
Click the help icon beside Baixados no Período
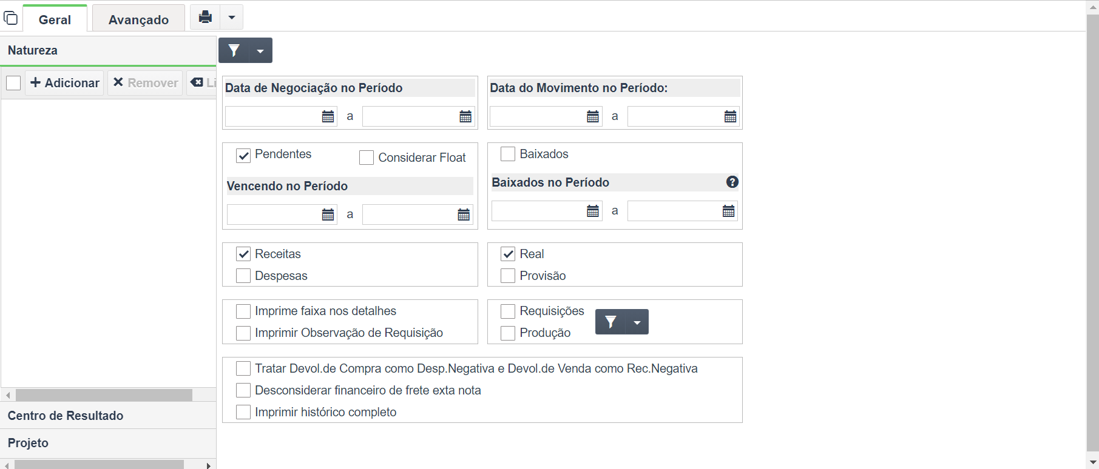732,182
